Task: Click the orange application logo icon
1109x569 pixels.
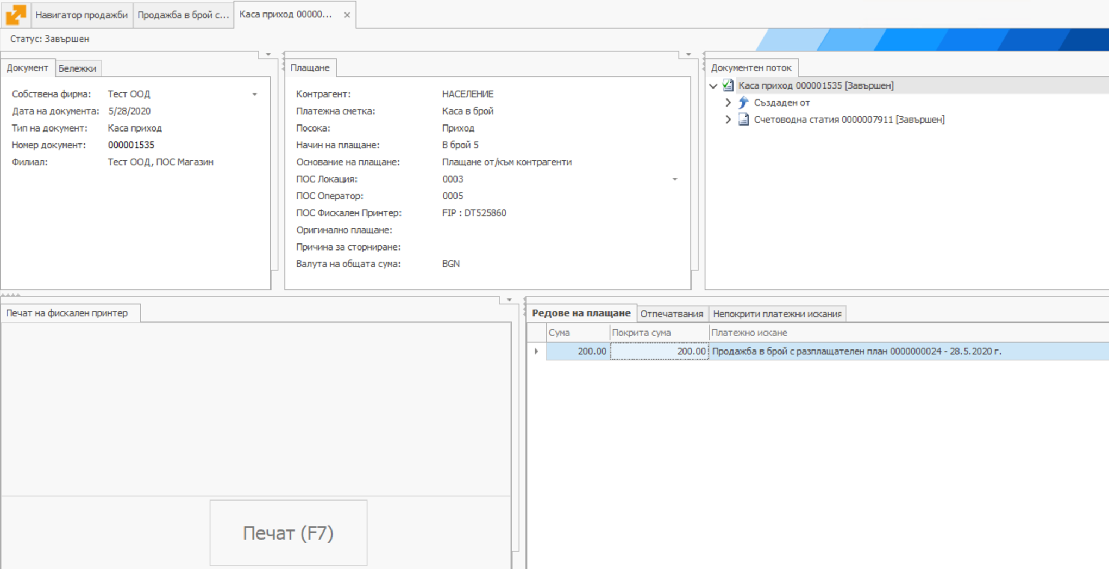Action: tap(16, 15)
